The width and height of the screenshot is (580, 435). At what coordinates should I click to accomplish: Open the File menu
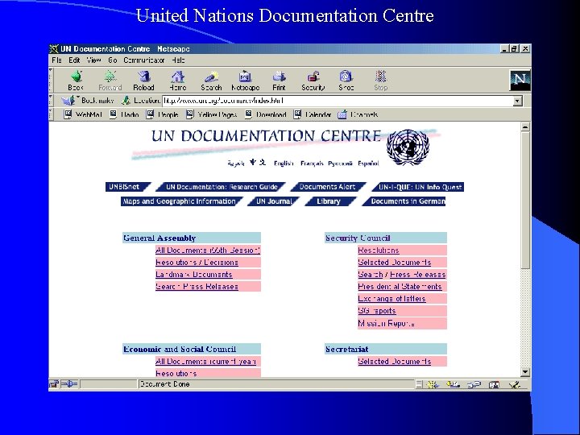point(56,60)
